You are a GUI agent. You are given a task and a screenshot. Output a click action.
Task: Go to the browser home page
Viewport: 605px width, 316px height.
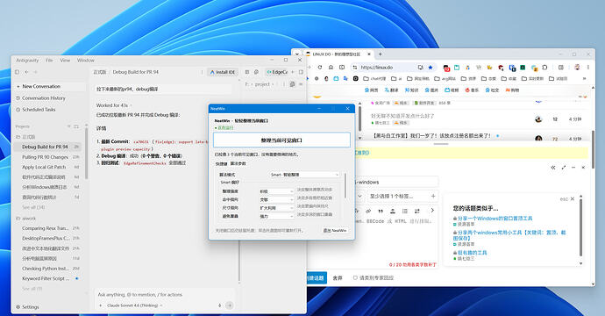coord(331,68)
